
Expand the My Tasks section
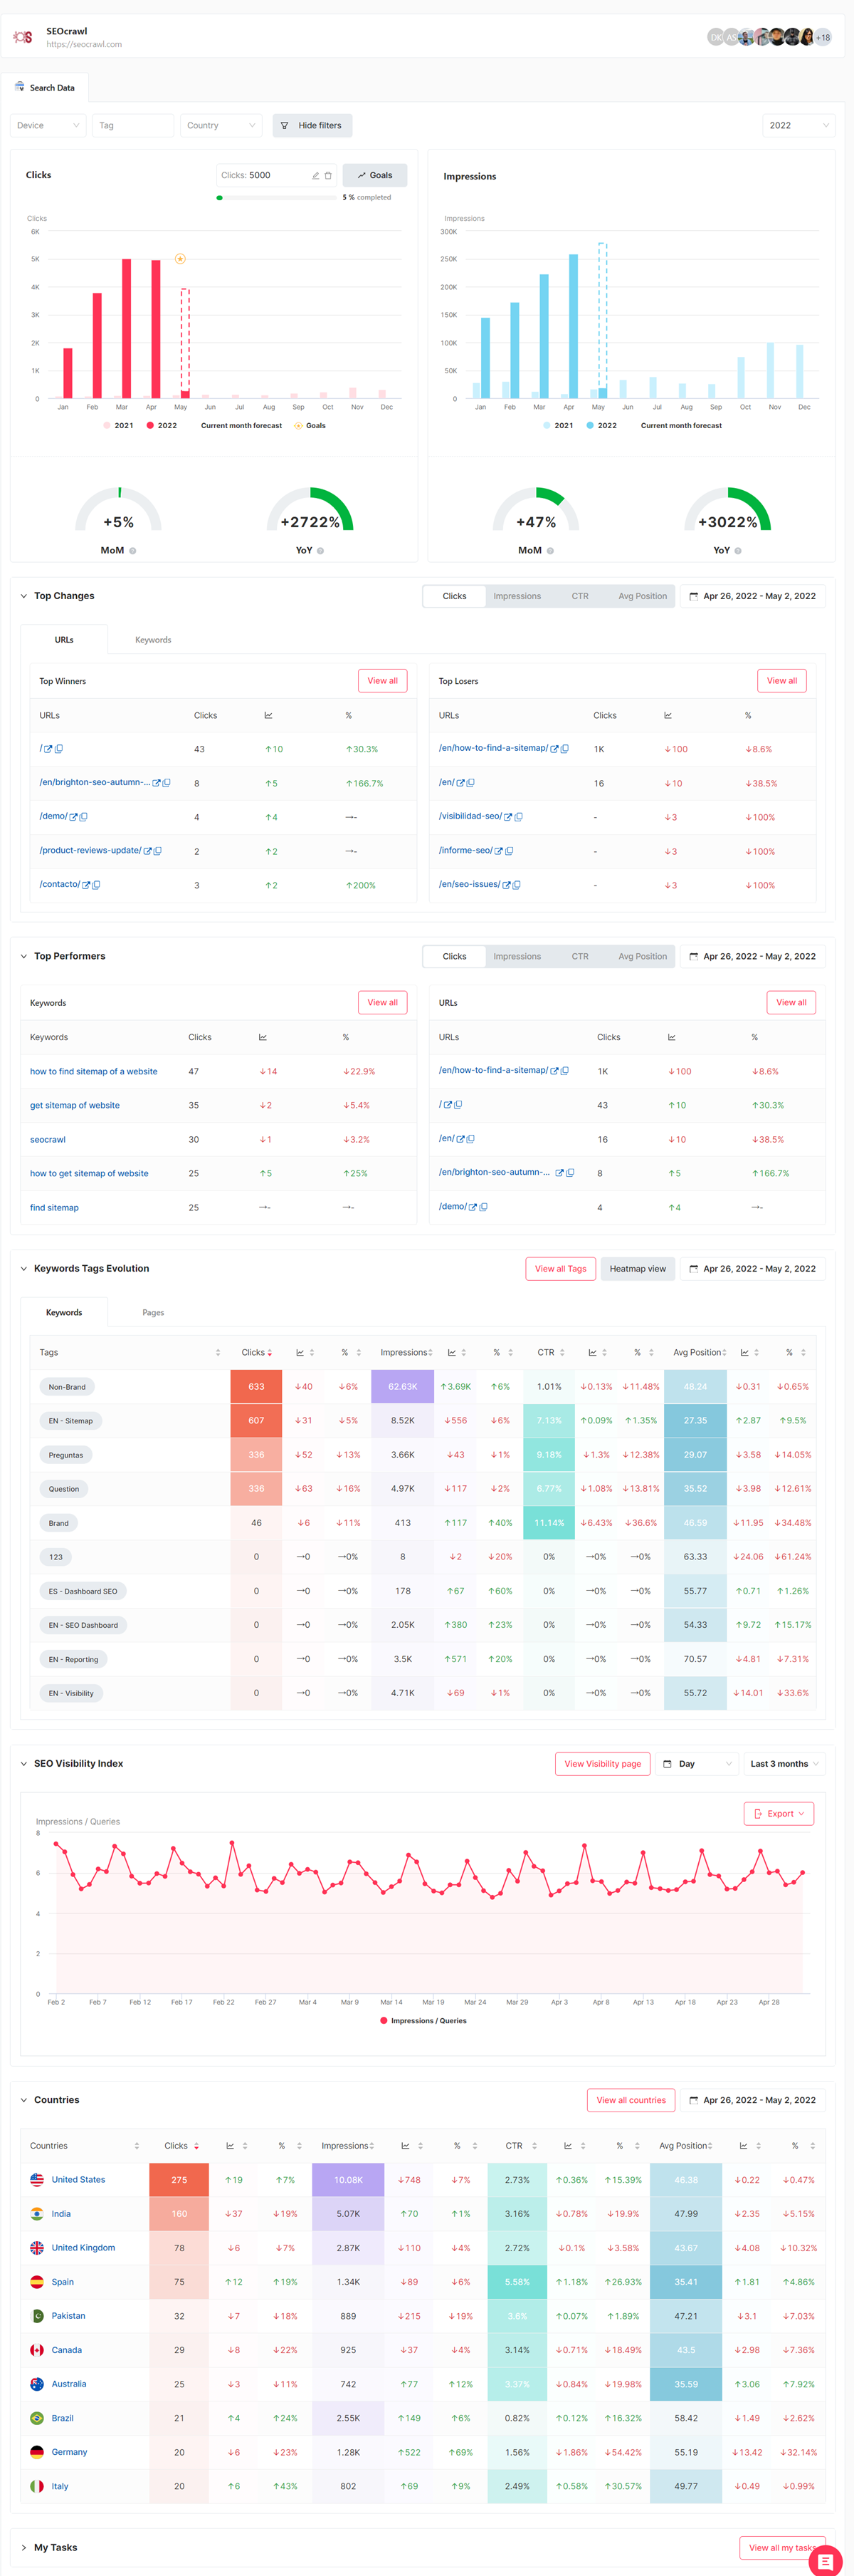[x=24, y=2548]
